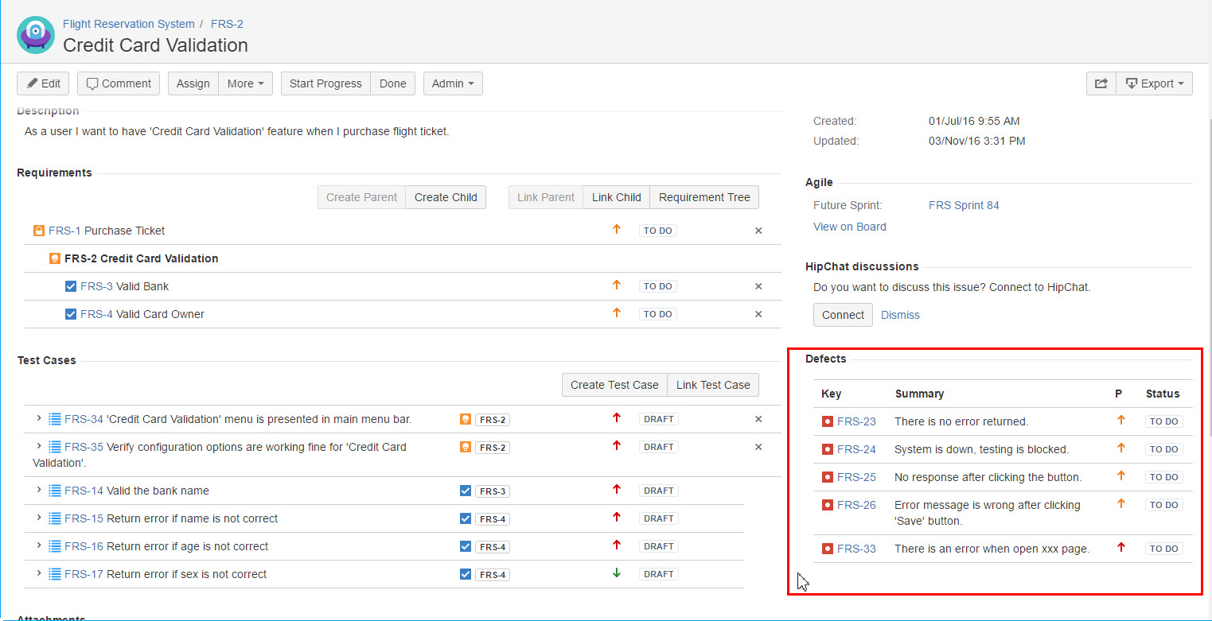Screen dimensions: 1212x621
Task: Click the checkbox icon beside FRS-4 Valid Card Owner
Action: [x=71, y=314]
